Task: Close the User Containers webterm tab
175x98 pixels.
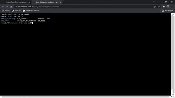Action: [60, 2]
